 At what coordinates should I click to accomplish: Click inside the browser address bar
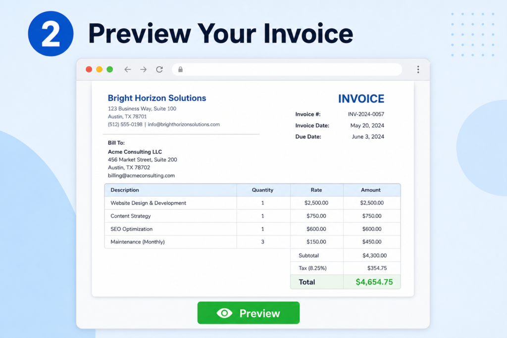click(x=287, y=69)
